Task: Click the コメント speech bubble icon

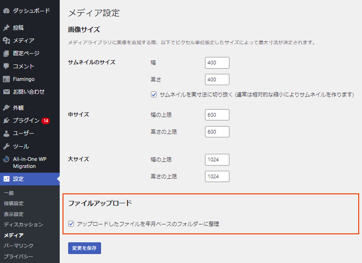Action: (6, 66)
